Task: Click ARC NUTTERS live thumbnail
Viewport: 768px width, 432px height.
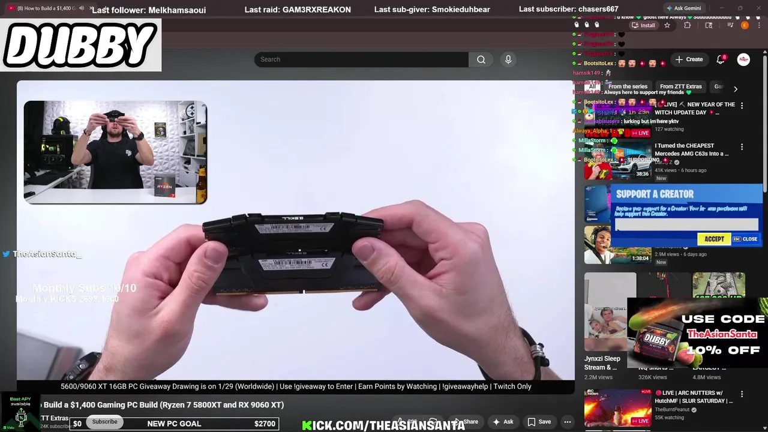Action: (x=618, y=407)
